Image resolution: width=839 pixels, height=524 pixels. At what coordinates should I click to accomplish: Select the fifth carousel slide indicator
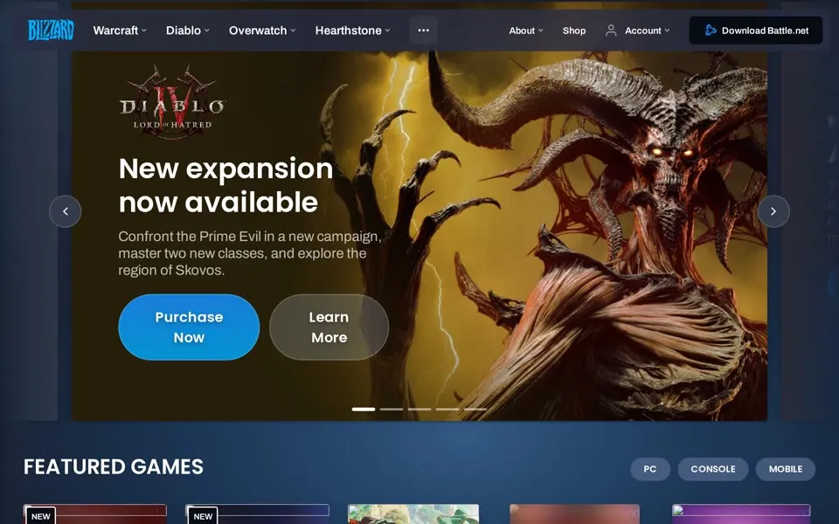475,409
